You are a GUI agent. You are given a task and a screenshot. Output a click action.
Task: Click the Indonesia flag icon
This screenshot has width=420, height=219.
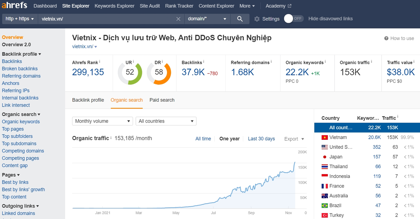pyautogui.click(x=324, y=176)
